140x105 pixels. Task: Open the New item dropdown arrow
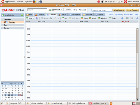click(33, 18)
